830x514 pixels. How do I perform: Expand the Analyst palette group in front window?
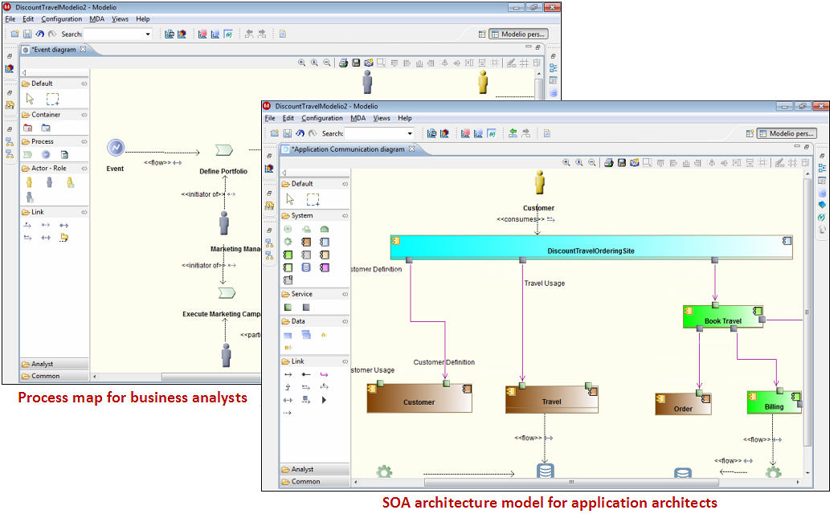[314, 470]
